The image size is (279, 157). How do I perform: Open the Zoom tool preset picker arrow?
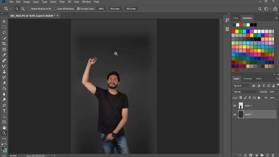coord(10,9)
